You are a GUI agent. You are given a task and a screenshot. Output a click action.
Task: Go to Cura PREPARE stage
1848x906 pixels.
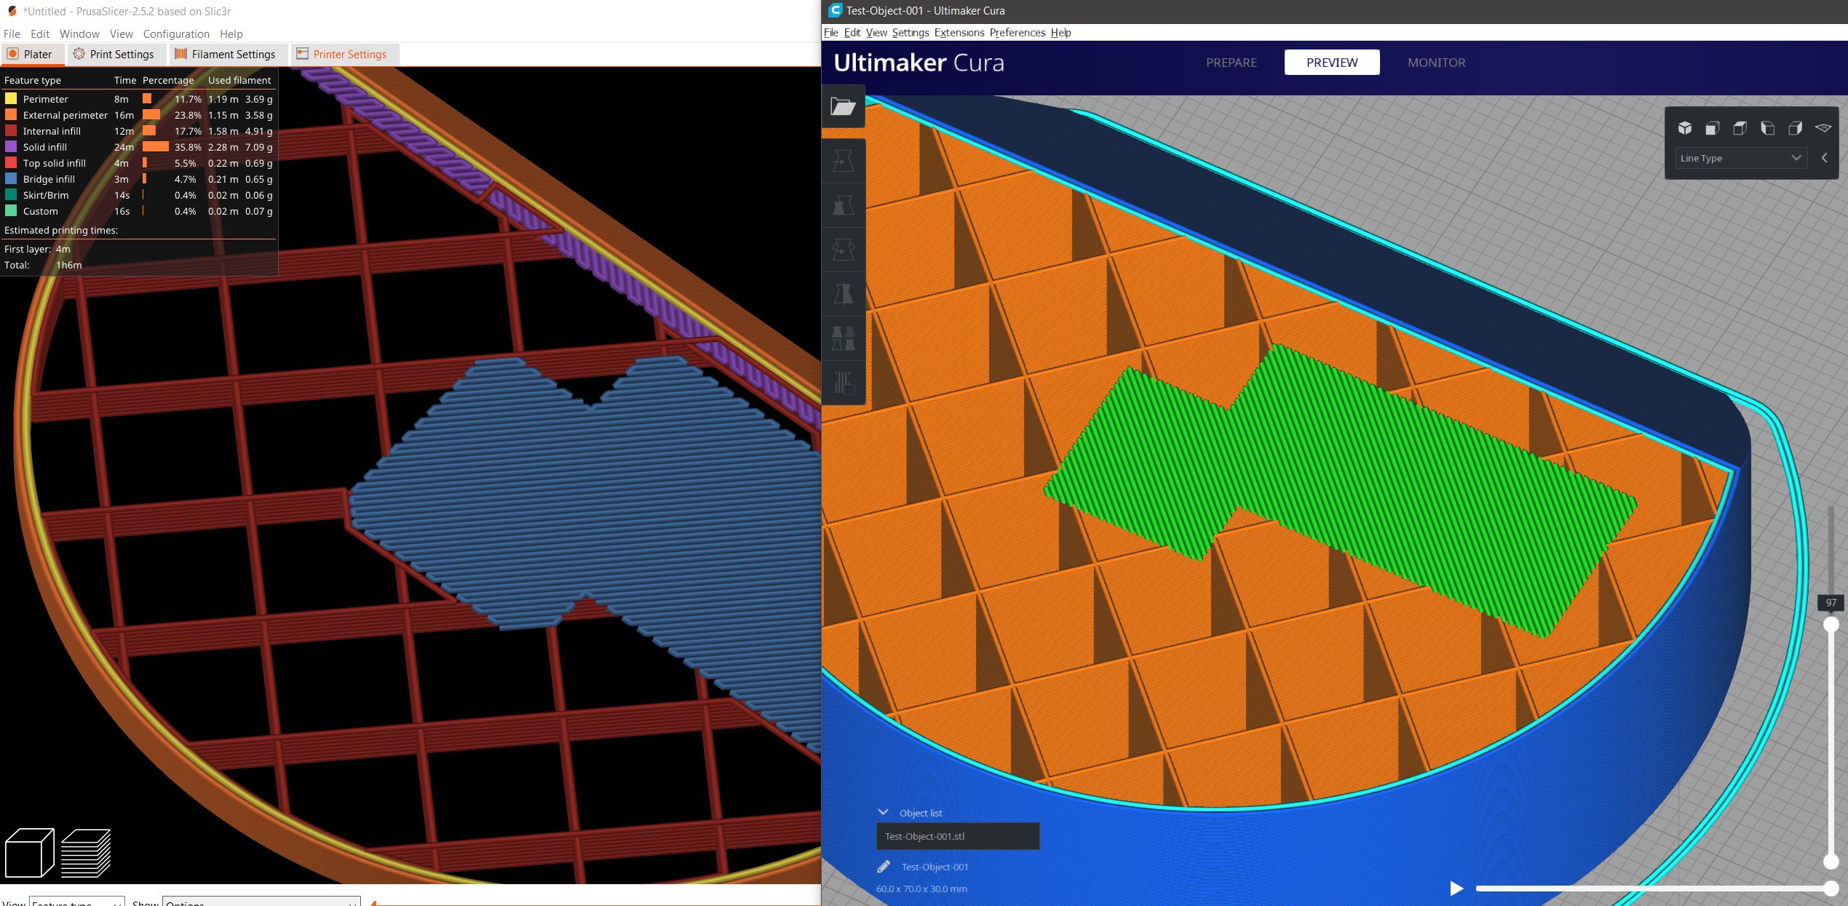[x=1232, y=63]
